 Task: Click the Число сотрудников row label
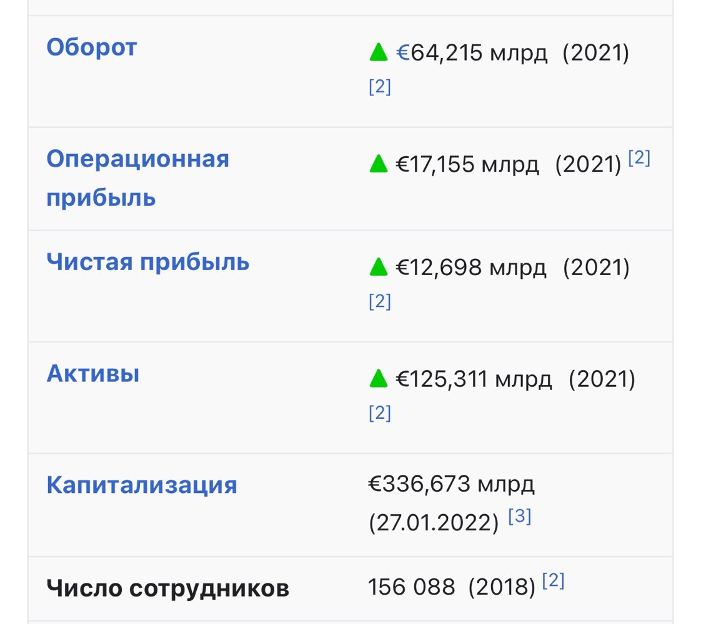(167, 588)
